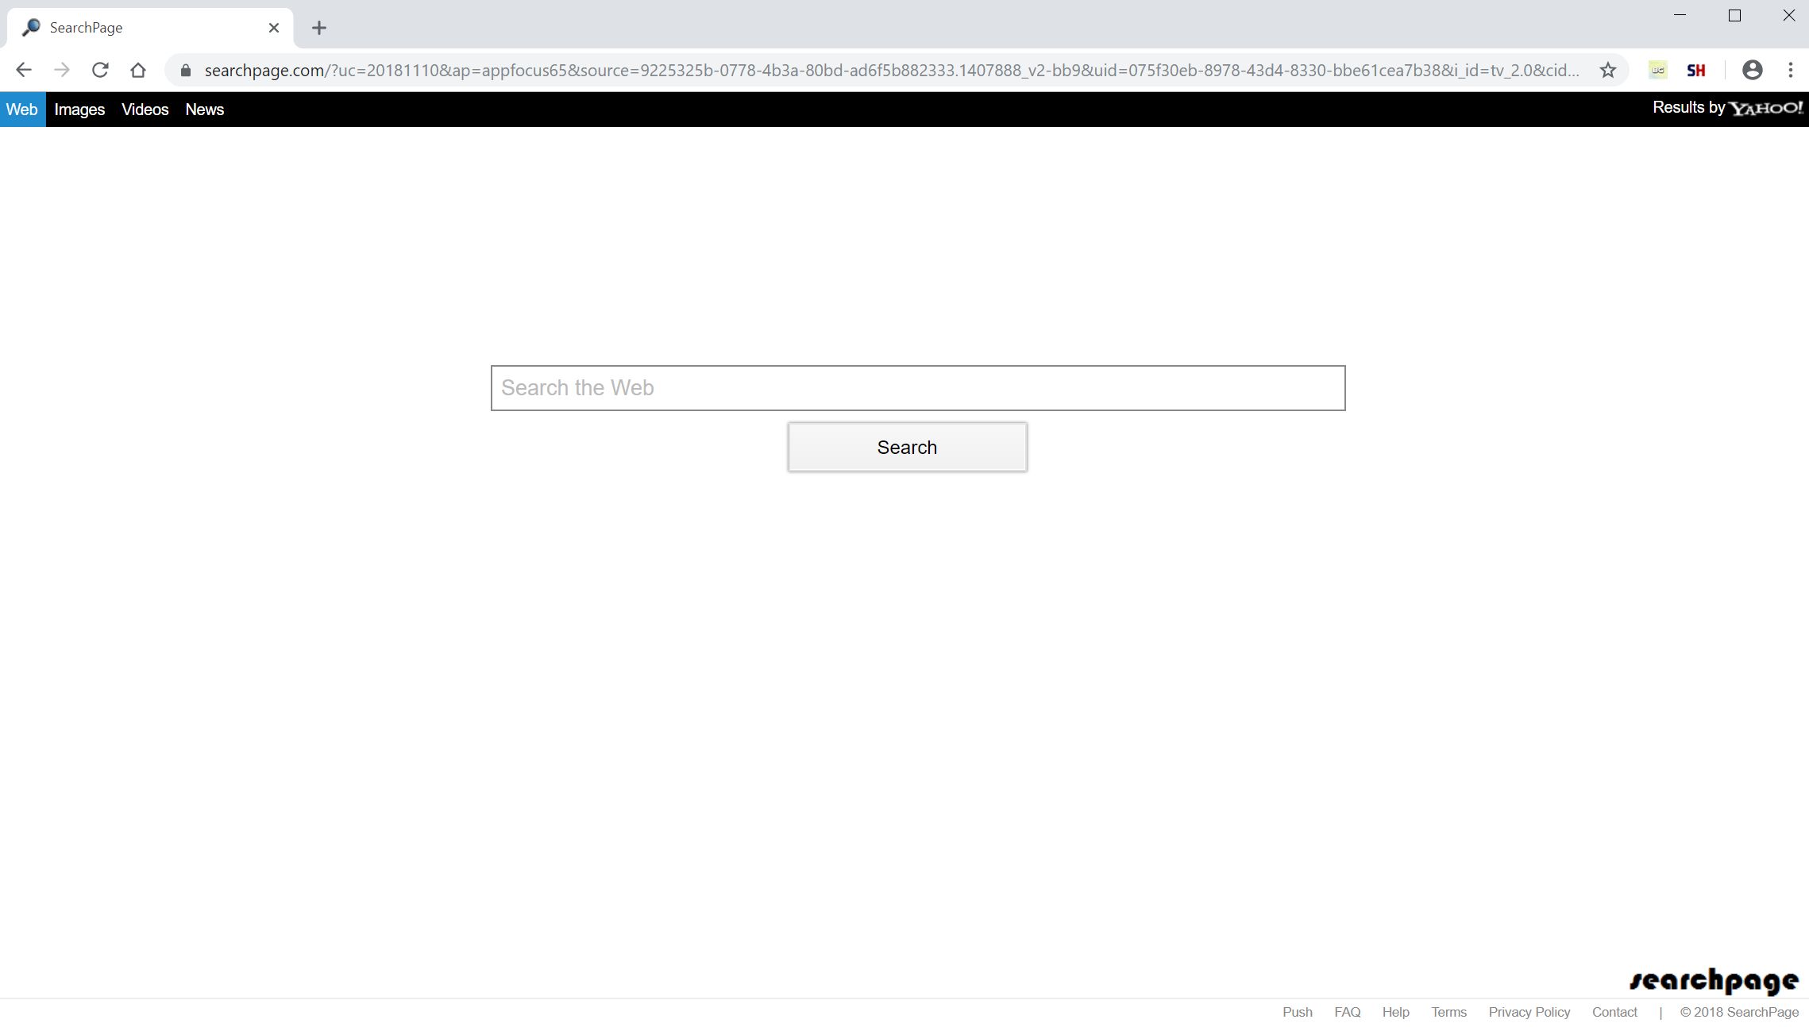View site info via padlock icon
The height and width of the screenshot is (1027, 1809).
186,70
